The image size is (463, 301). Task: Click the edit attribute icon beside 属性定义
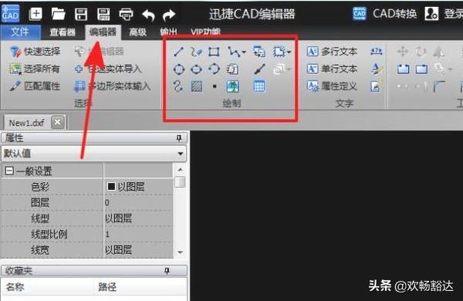coord(376,86)
